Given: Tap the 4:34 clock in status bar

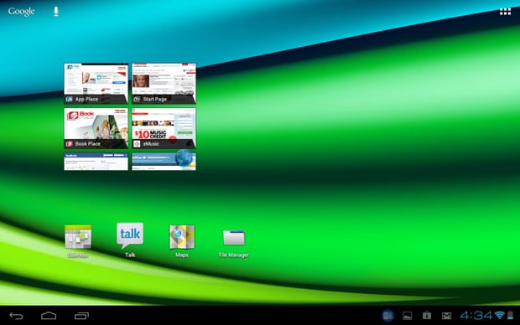Looking at the screenshot, I should [476, 316].
